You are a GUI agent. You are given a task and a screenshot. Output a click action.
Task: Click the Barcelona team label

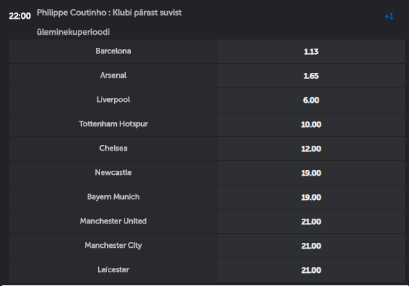(x=113, y=51)
